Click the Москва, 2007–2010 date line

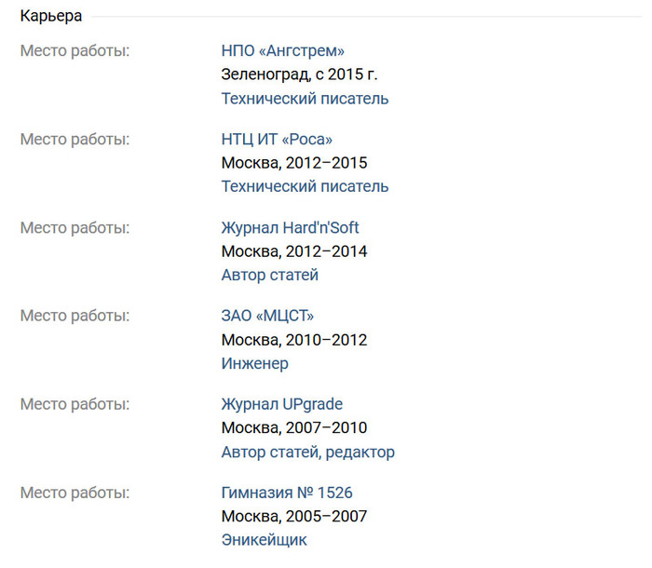pos(293,428)
